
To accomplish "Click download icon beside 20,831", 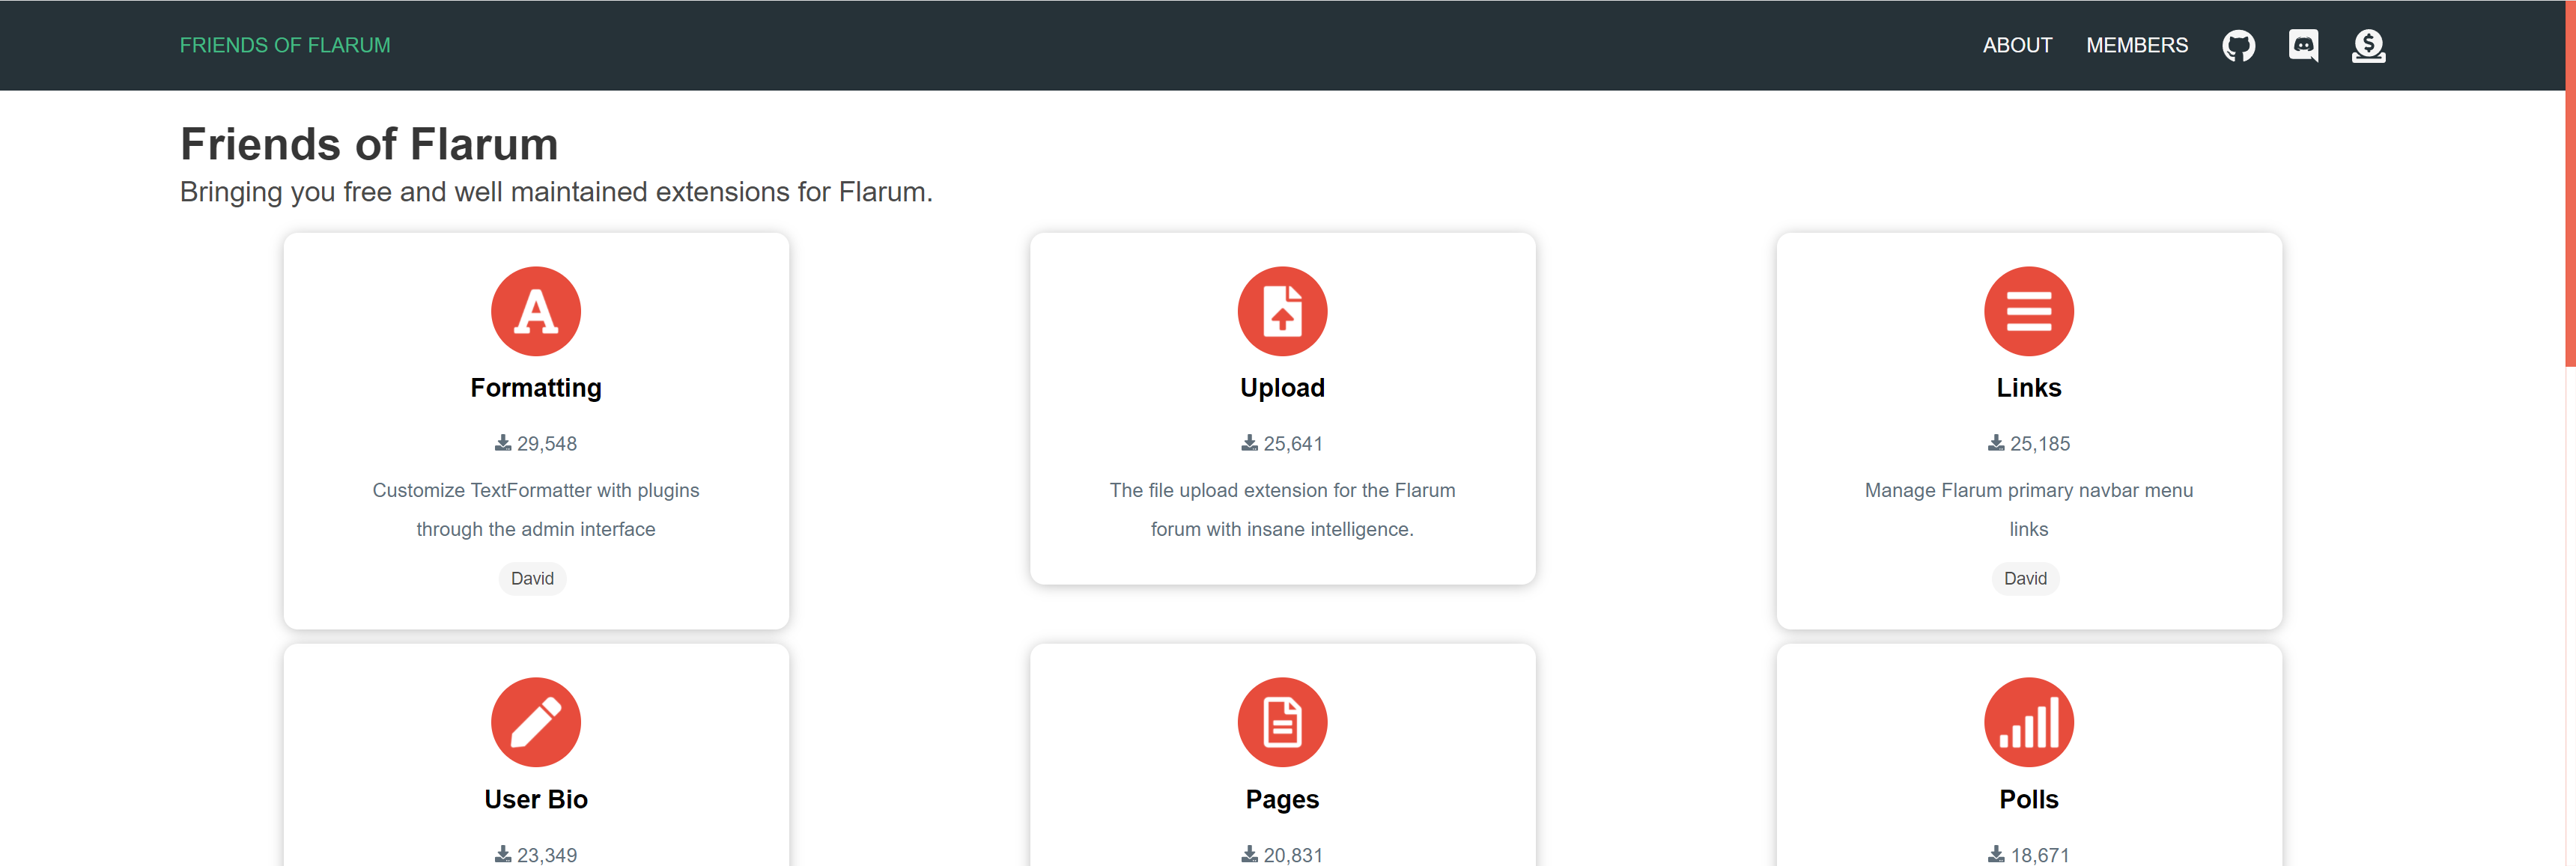I will tap(1249, 854).
